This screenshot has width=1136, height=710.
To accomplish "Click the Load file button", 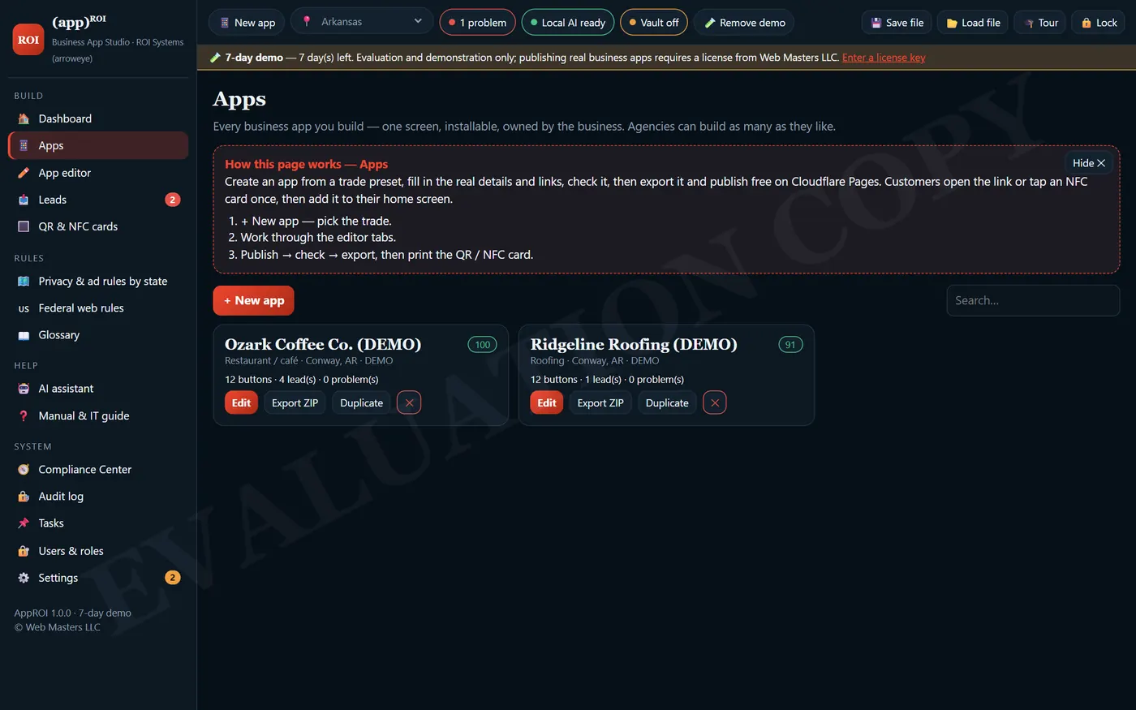I will [x=973, y=22].
